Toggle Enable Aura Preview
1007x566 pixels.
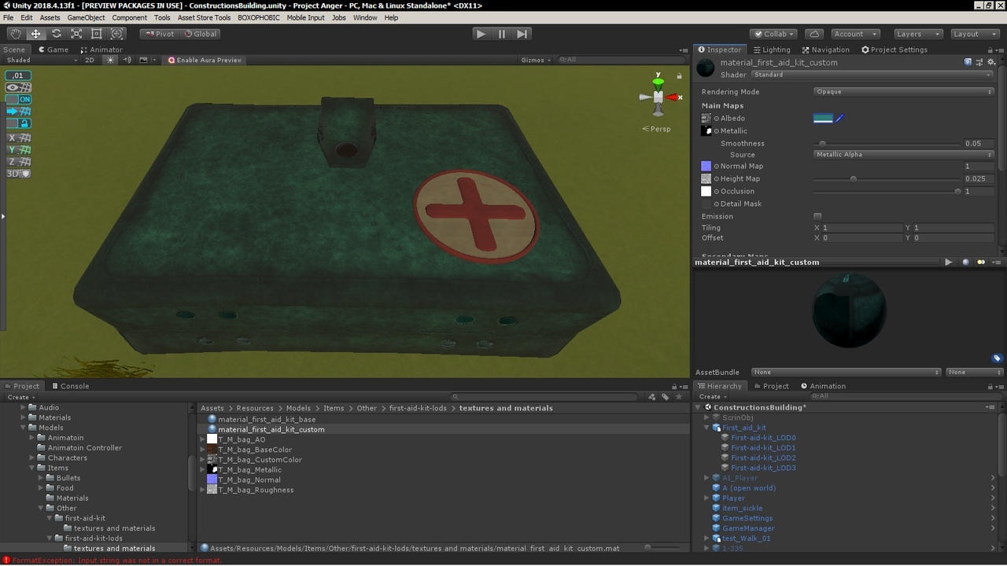tap(205, 60)
